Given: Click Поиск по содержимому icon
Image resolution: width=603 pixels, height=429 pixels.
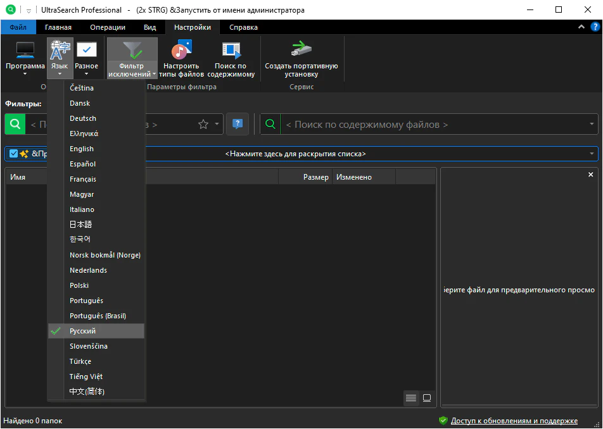Looking at the screenshot, I should (231, 51).
